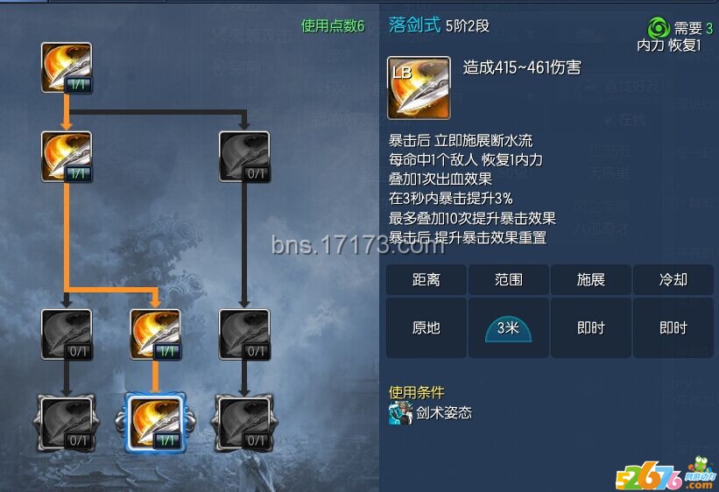Click the 剑术姿态 stance icon
Image resolution: width=719 pixels, height=492 pixels.
[x=400, y=413]
